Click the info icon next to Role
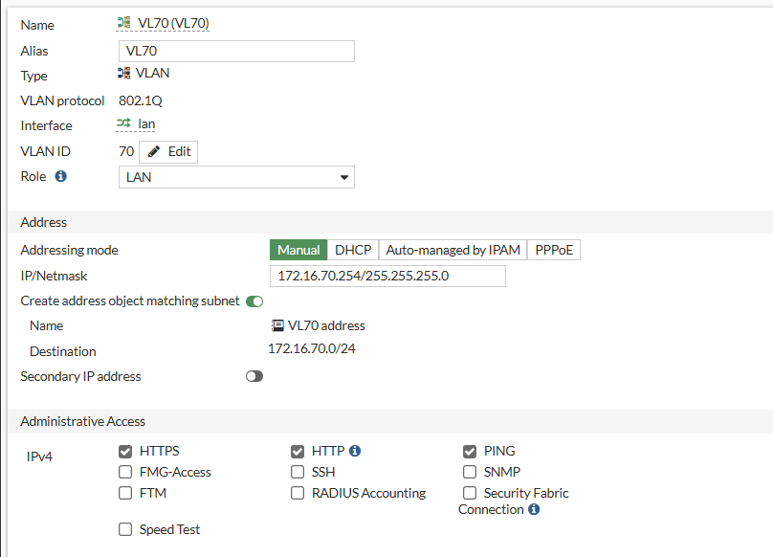This screenshot has height=557, width=773. (x=60, y=176)
